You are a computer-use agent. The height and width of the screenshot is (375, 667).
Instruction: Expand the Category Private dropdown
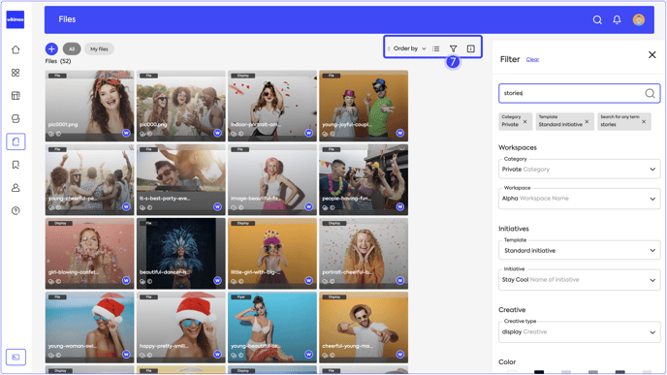[x=580, y=170]
